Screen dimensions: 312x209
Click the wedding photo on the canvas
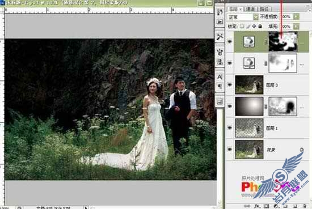tap(111, 109)
